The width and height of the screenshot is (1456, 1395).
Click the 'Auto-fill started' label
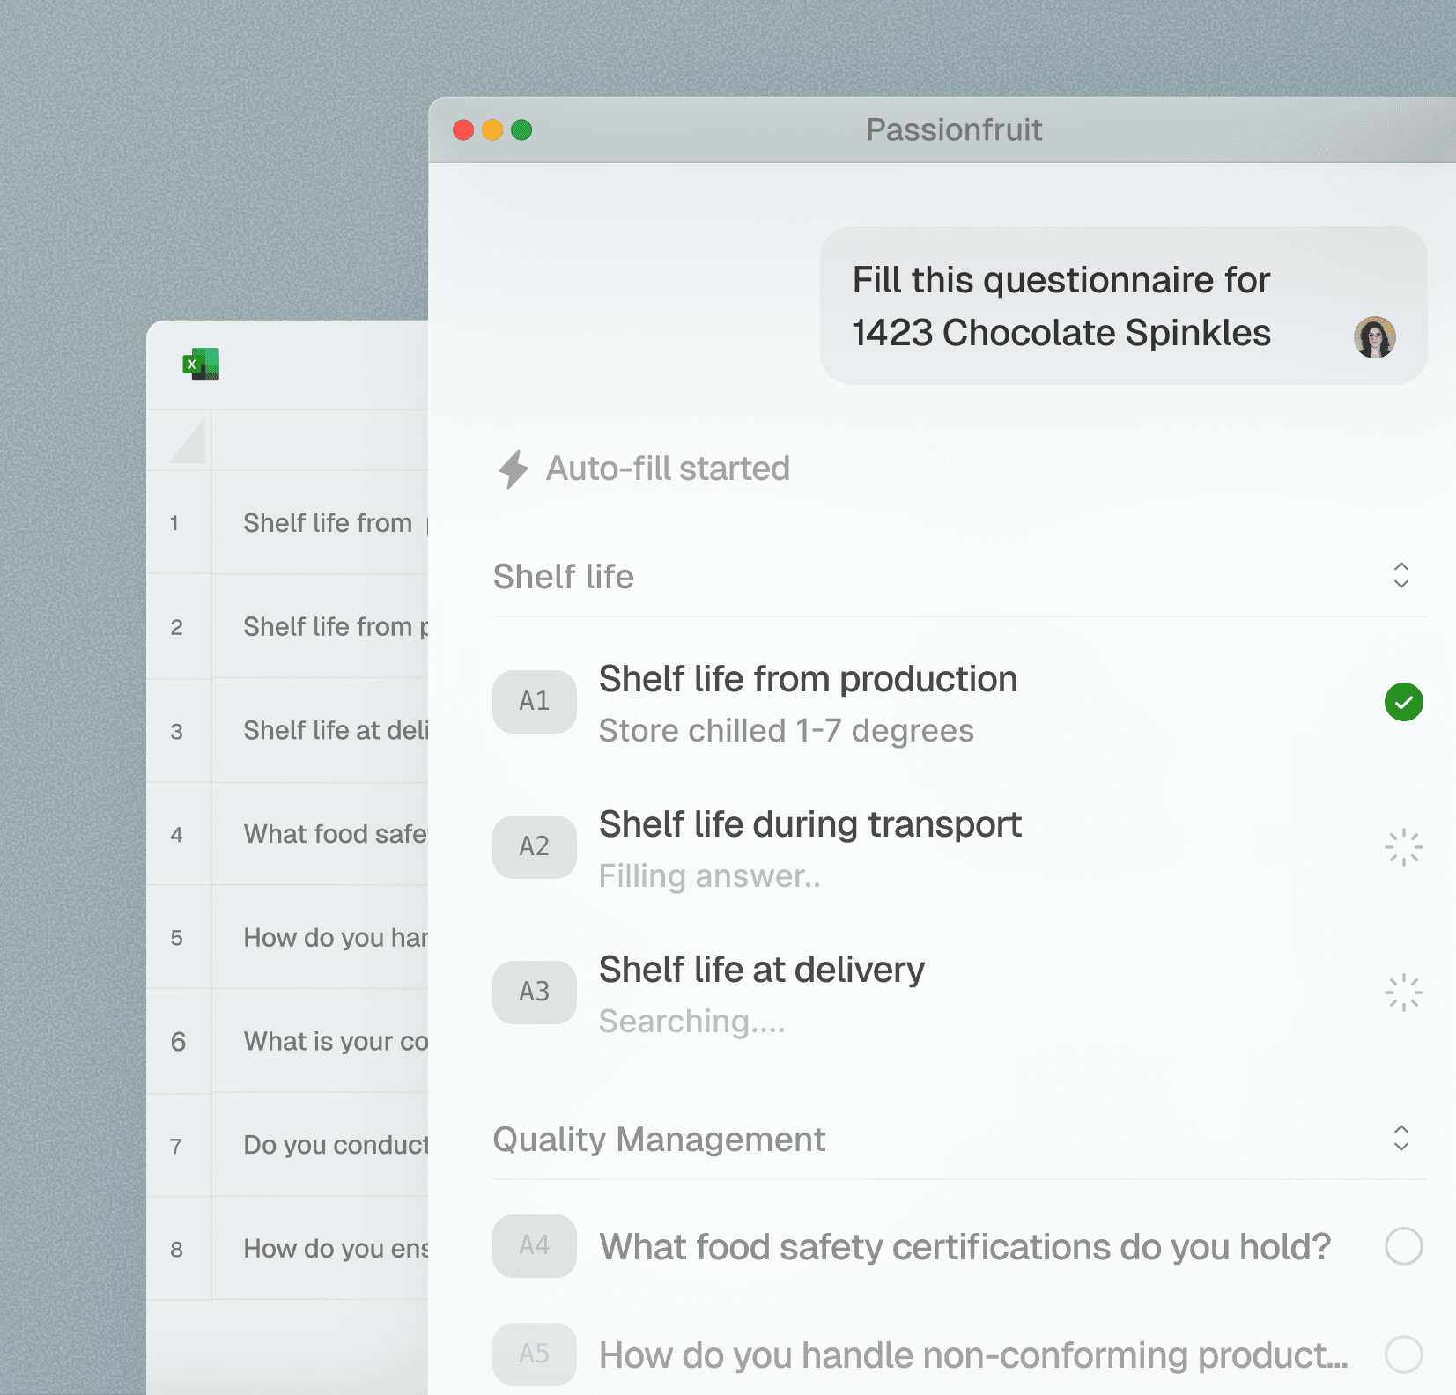668,469
